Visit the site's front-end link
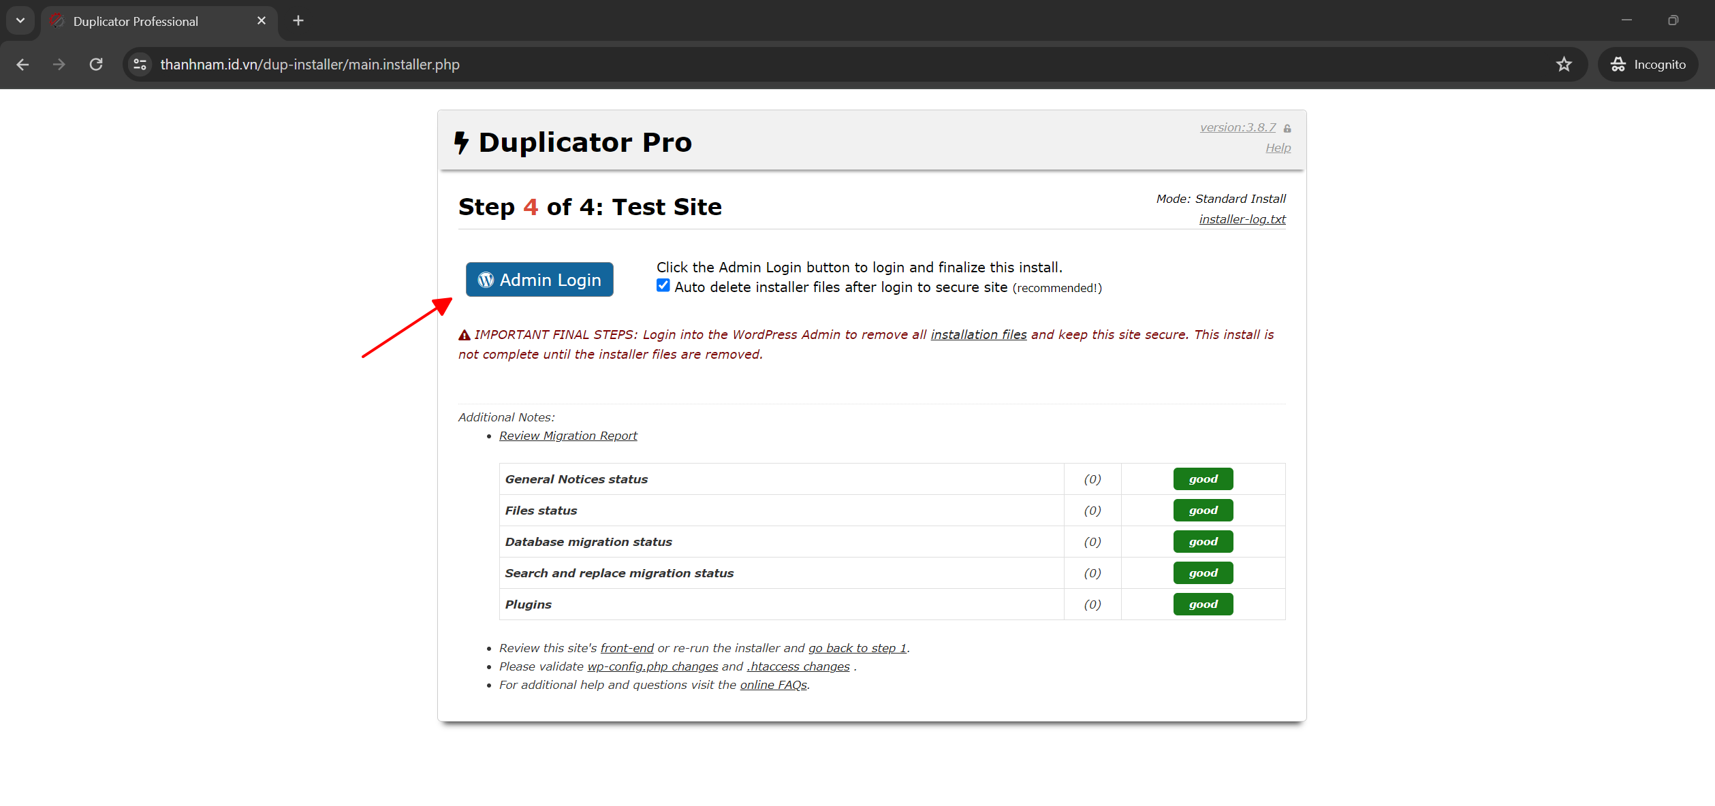Screen dimensions: 1715x806 [627, 648]
